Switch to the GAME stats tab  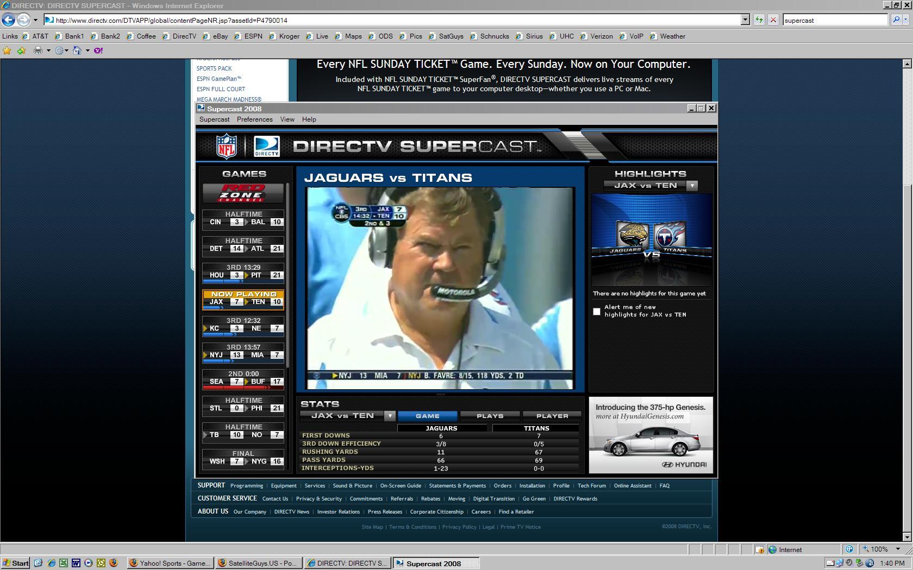click(428, 416)
